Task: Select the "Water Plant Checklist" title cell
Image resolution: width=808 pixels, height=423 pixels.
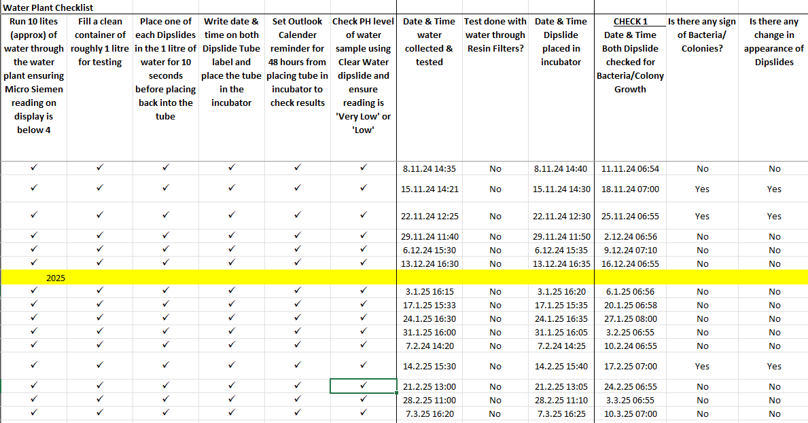Action: (48, 7)
